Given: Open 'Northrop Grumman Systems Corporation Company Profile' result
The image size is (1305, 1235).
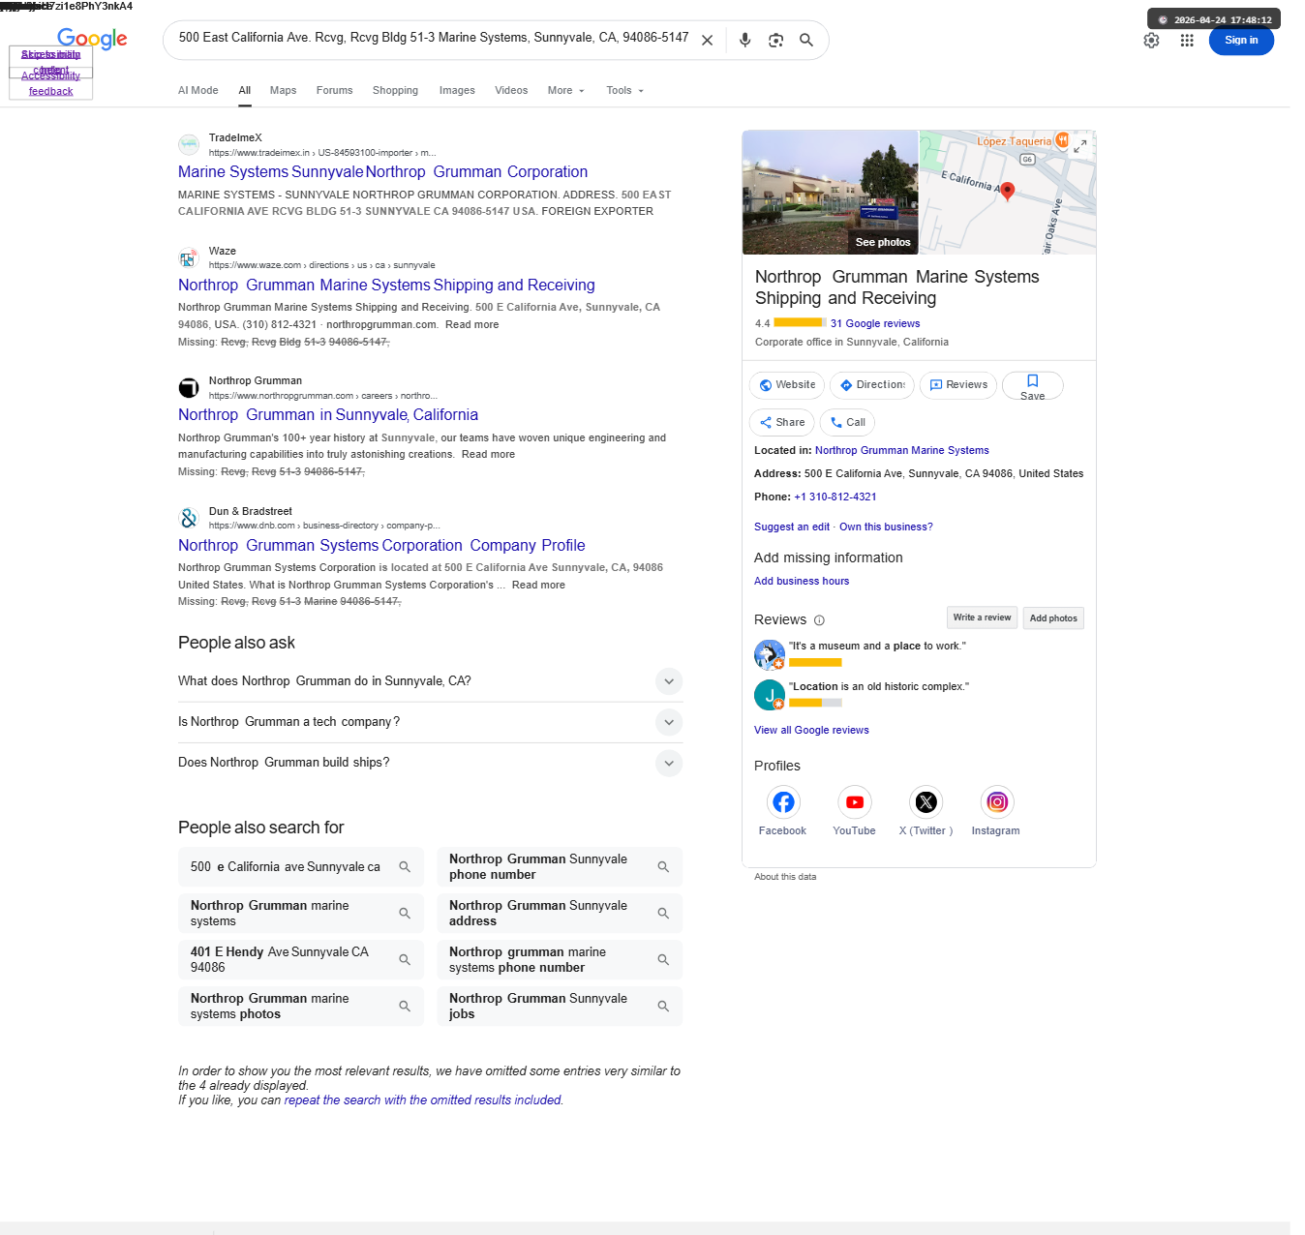Looking at the screenshot, I should pyautogui.click(x=381, y=546).
